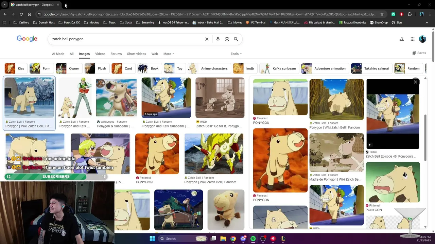Open the Factura Electrónica bookmark

pyautogui.click(x=352, y=23)
